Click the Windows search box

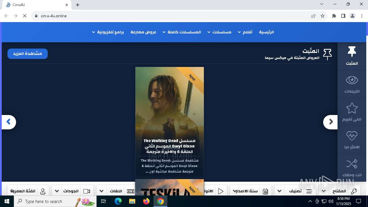pyautogui.click(x=55, y=201)
